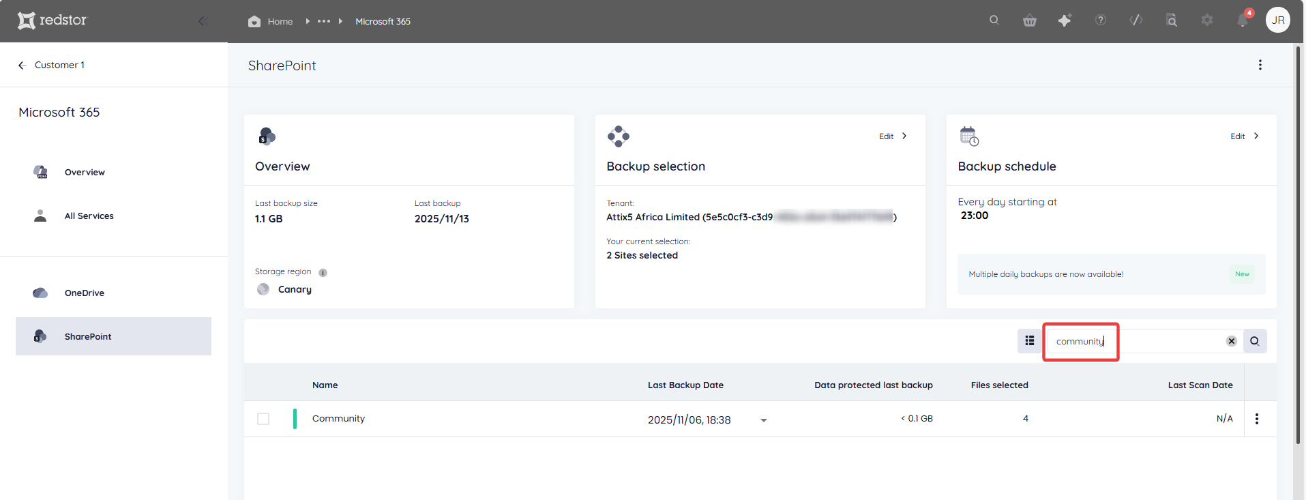Image resolution: width=1306 pixels, height=500 pixels.
Task: Click the 2 Sites selected text
Action: 642,255
